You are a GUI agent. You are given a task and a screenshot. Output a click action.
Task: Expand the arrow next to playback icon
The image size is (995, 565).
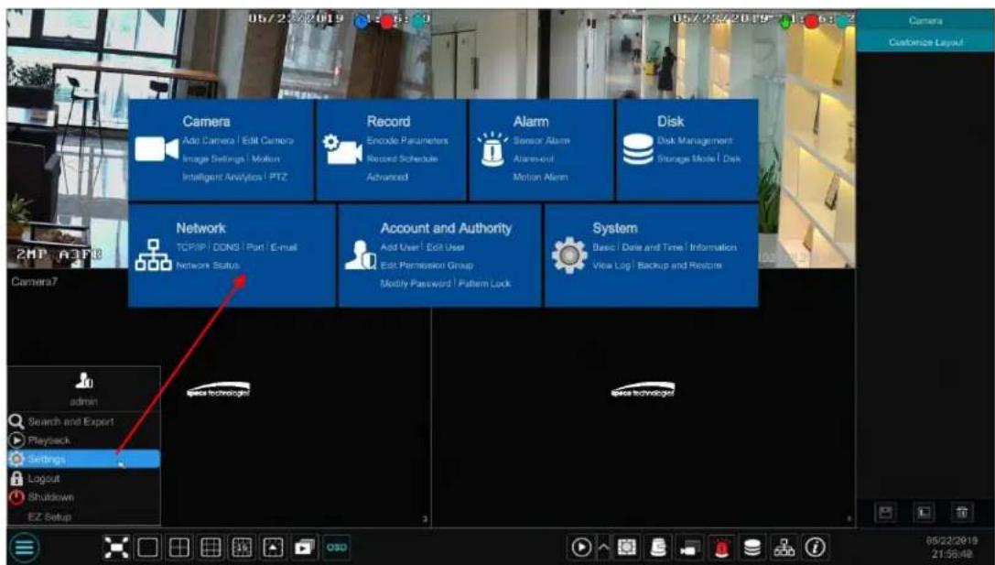pyautogui.click(x=603, y=548)
